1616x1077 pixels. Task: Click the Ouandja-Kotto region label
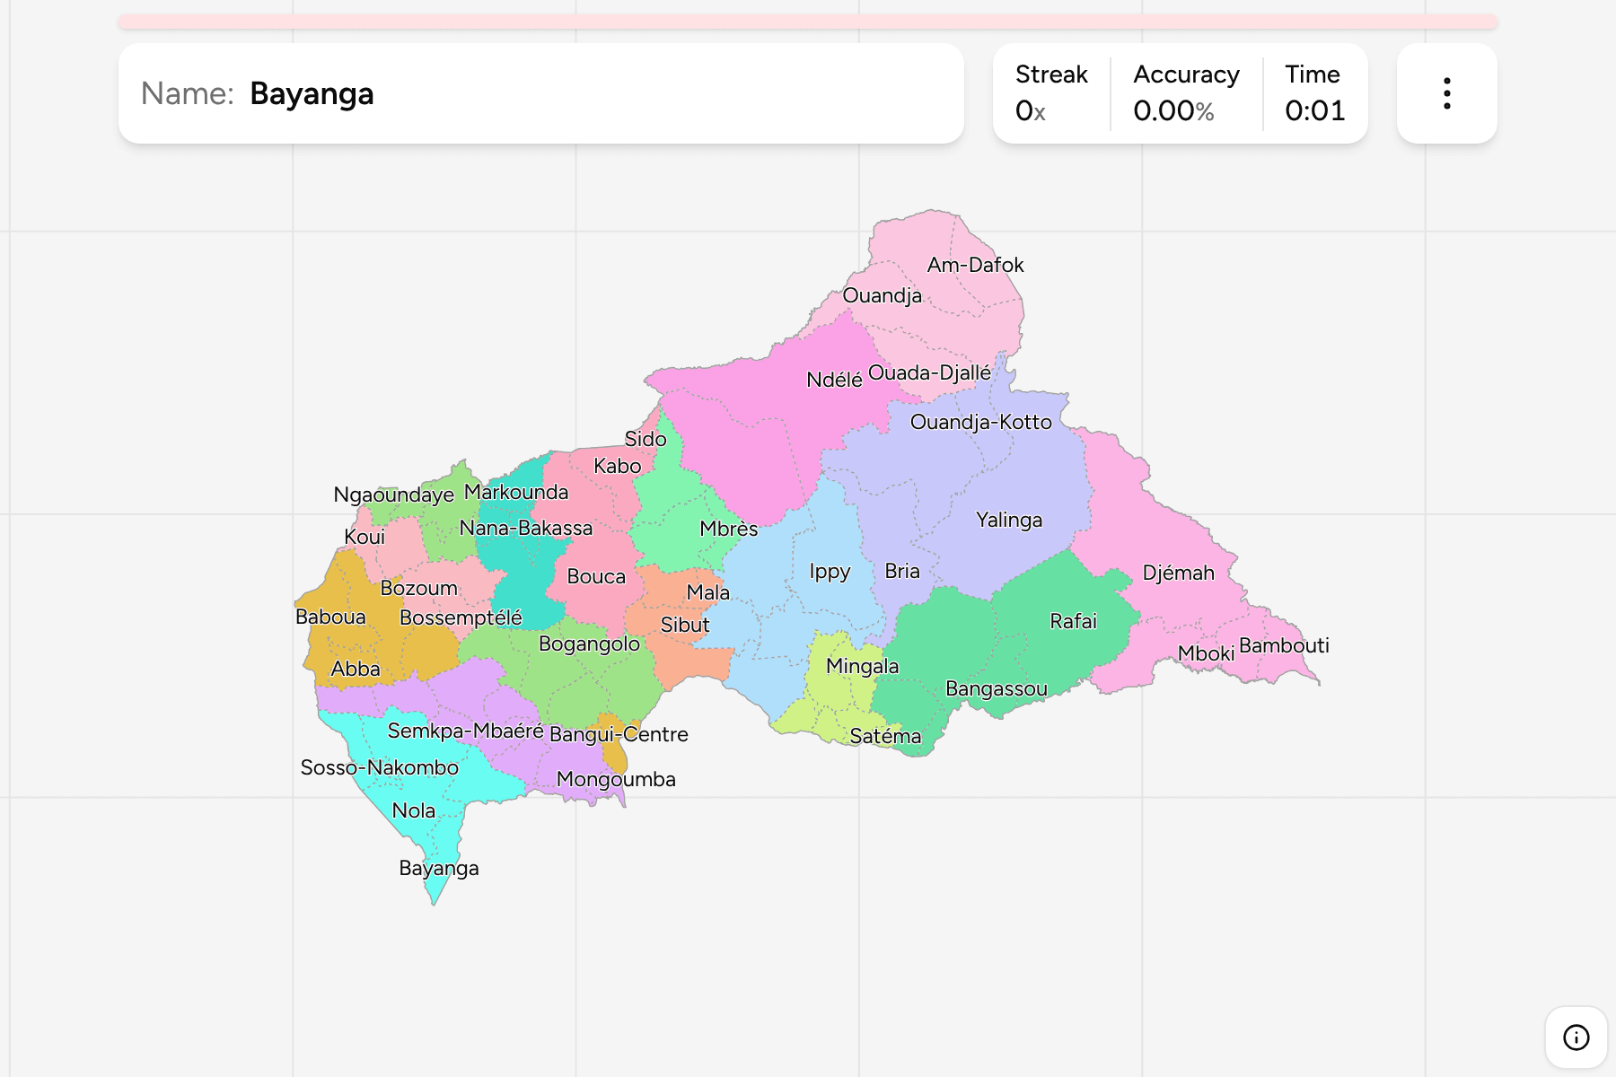[980, 422]
